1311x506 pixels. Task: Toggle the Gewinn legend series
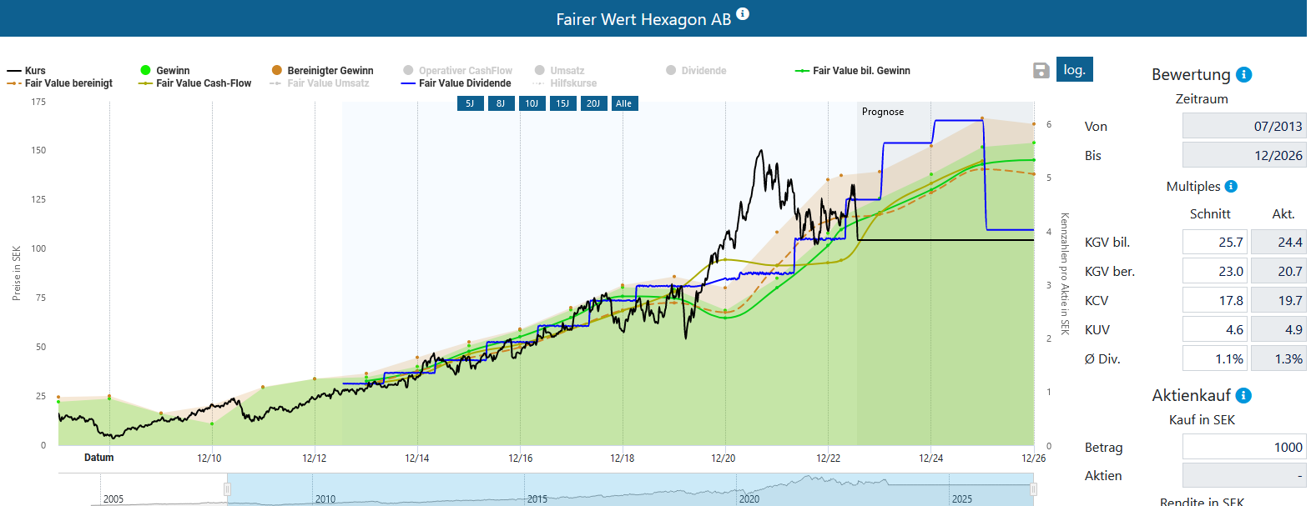click(x=165, y=71)
